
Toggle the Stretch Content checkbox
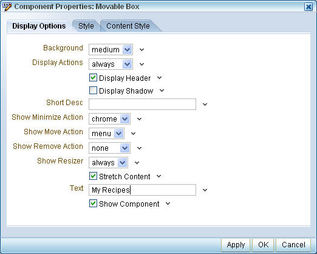93,176
